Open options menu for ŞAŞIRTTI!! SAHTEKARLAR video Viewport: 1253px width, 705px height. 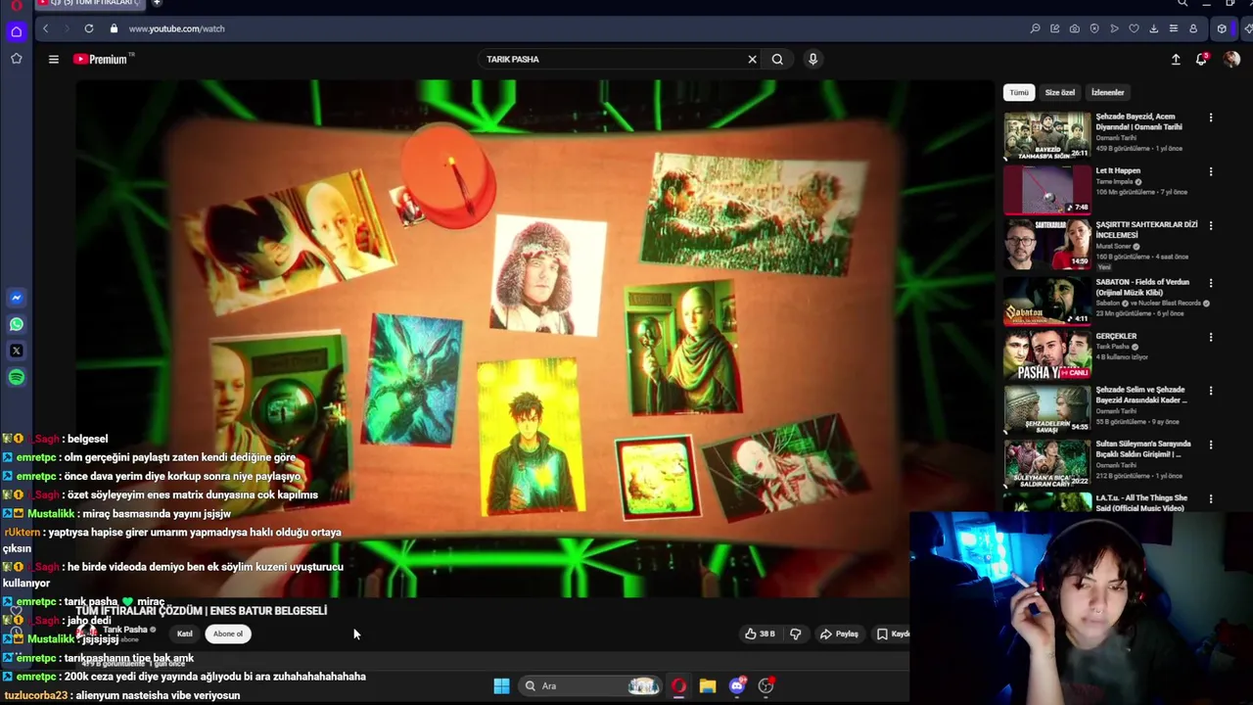tap(1211, 225)
